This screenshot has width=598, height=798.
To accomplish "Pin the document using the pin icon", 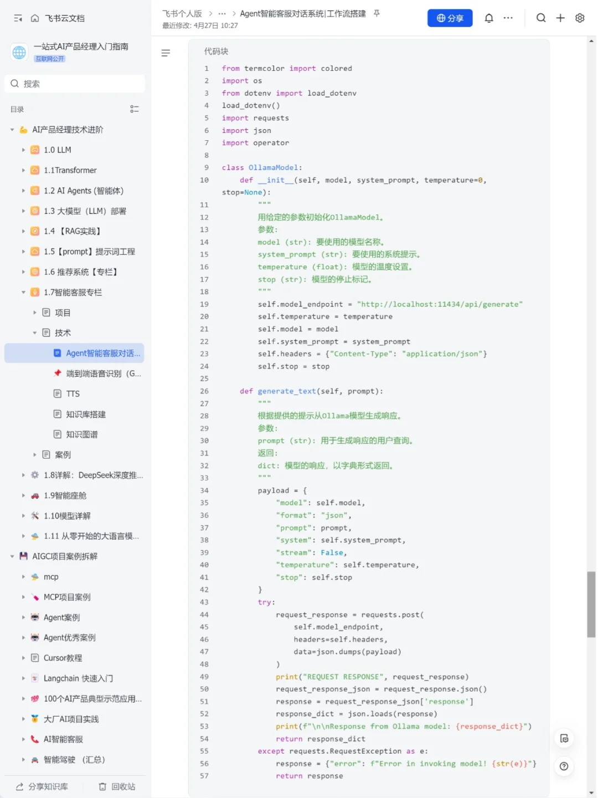I will tap(377, 13).
